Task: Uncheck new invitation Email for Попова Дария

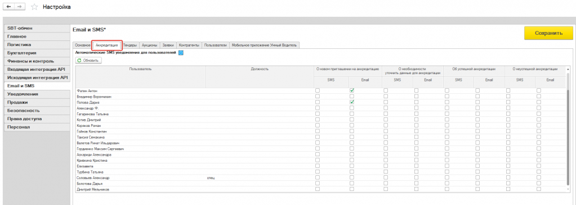Action: point(352,102)
